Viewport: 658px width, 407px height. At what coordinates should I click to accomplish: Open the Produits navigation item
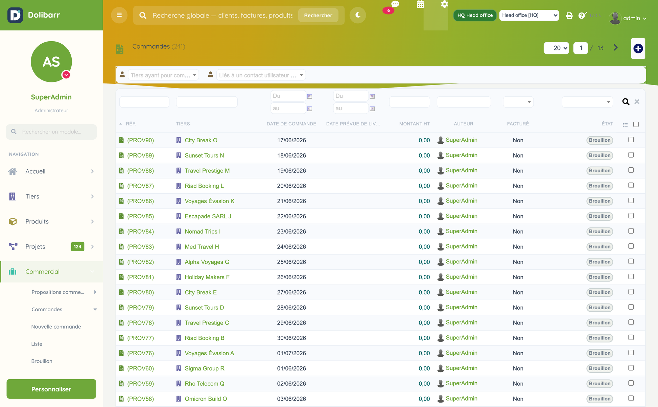[x=51, y=221]
